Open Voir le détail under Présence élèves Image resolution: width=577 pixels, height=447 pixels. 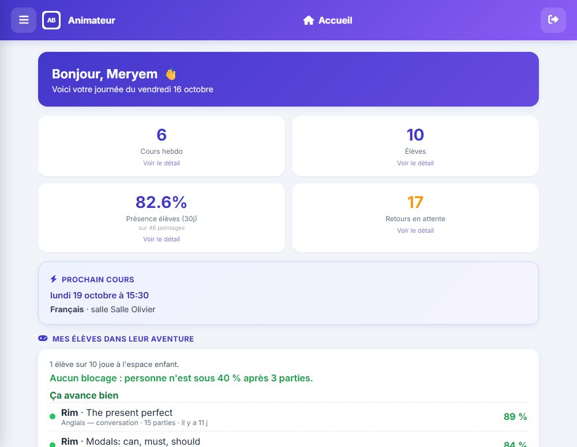coord(162,239)
